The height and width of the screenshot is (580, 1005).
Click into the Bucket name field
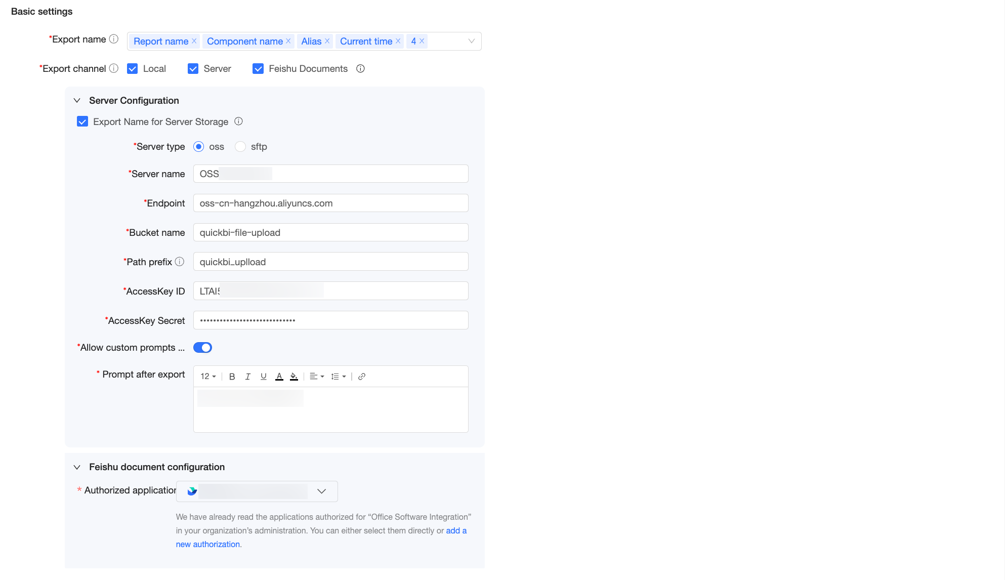[331, 232]
